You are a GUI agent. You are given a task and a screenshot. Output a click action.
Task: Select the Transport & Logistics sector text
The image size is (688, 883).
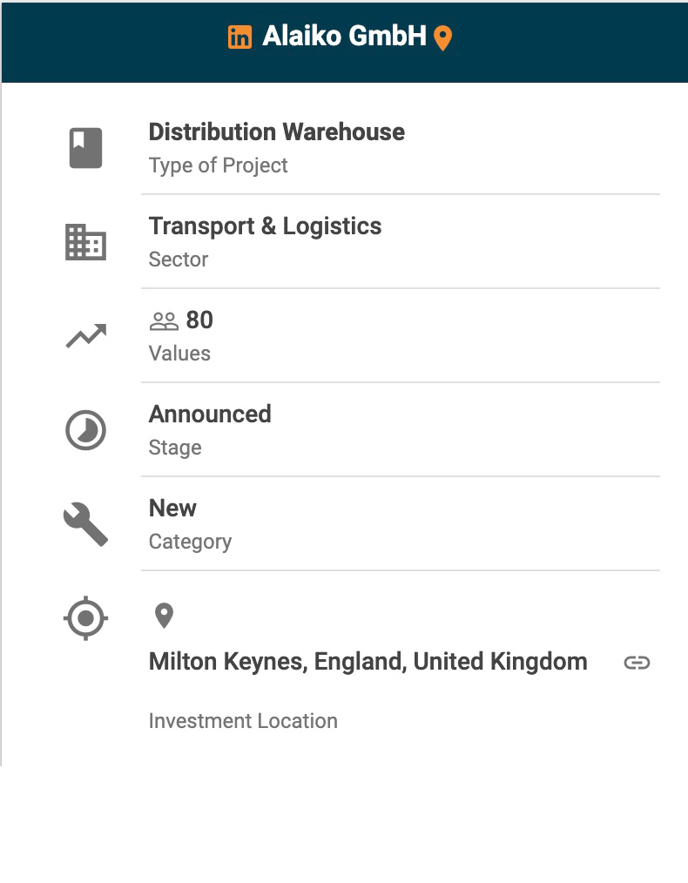point(265,226)
